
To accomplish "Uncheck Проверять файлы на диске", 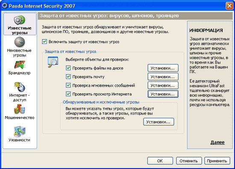I will [68, 68].
